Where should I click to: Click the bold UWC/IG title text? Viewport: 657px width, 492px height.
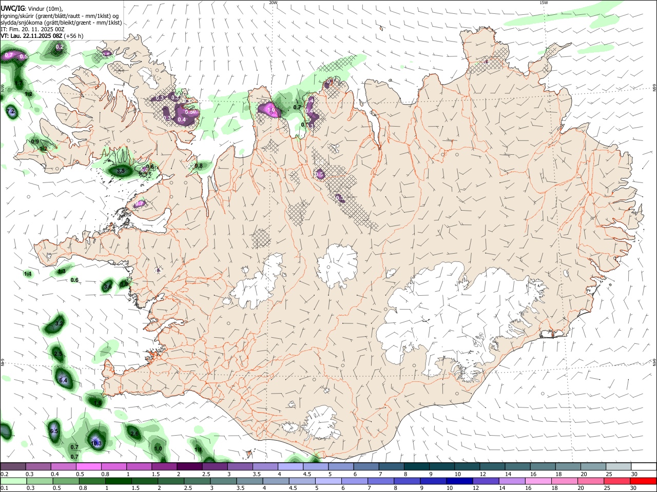[x=12, y=9]
